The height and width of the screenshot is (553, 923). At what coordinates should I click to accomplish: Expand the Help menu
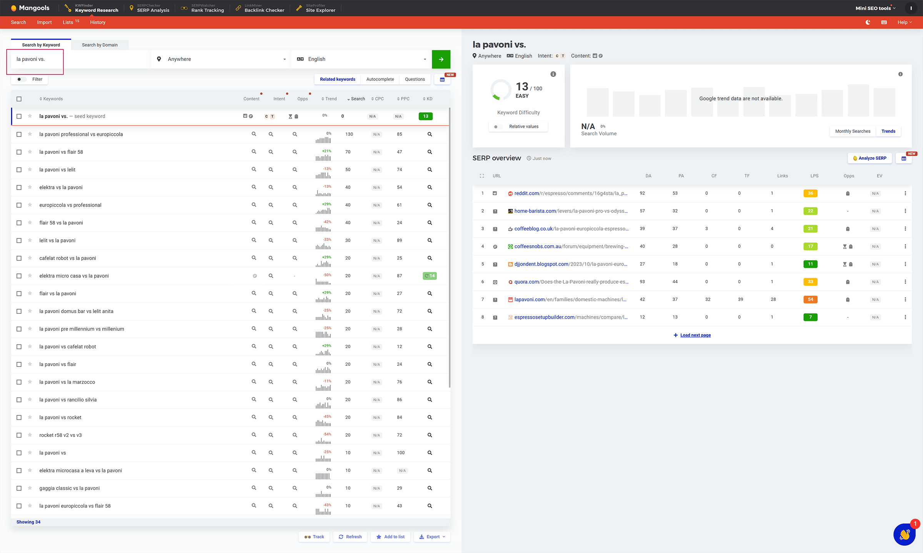pyautogui.click(x=905, y=22)
